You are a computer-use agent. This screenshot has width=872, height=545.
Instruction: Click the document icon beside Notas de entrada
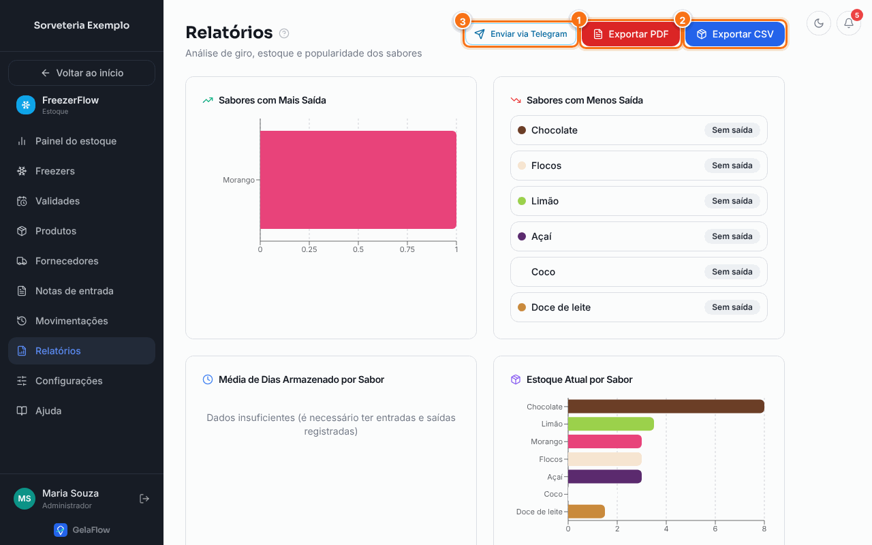(x=22, y=291)
